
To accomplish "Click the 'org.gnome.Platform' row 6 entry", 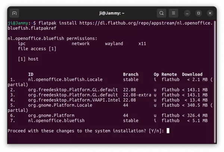I will coord(51,115).
